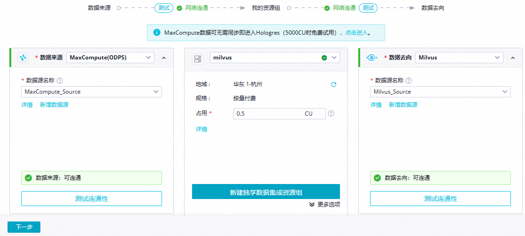Click 新建独享数据集成资源组 button
Screen dimensions: 525x236
pos(266,192)
